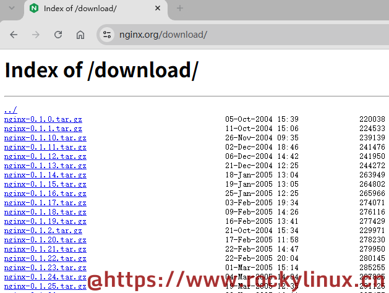Click the date 26-Nov-2004 09:35
Screen dimensions: 389x293
point(262,138)
